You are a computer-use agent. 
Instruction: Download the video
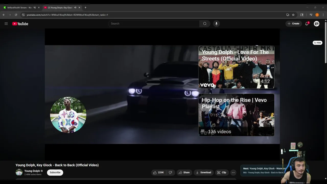pyautogui.click(x=203, y=172)
